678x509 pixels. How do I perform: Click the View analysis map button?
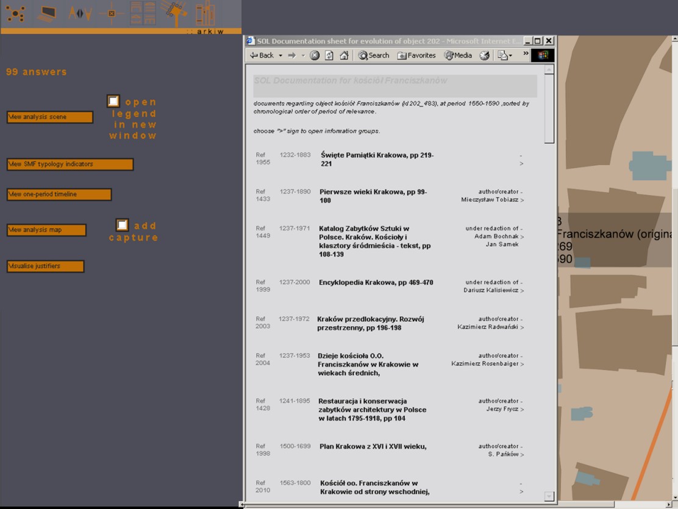(x=46, y=230)
